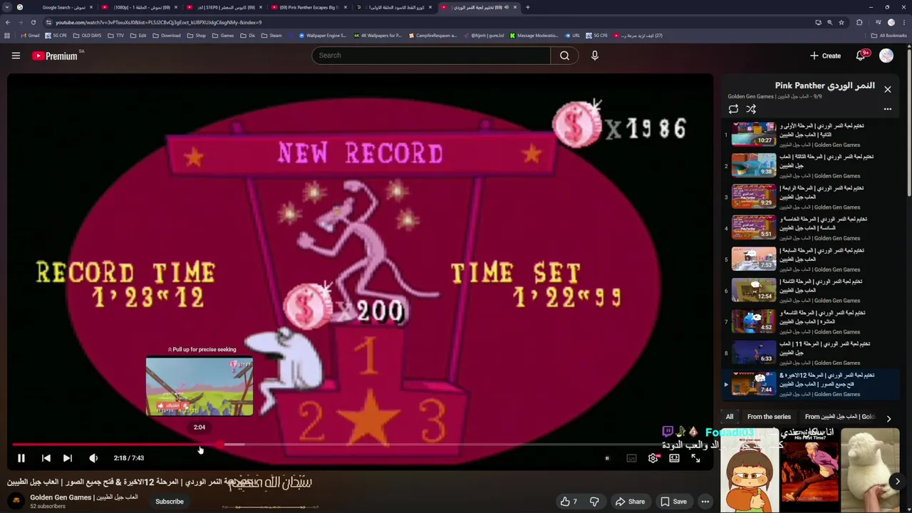
Task: Go to the previous playlist video
Action: (46, 458)
